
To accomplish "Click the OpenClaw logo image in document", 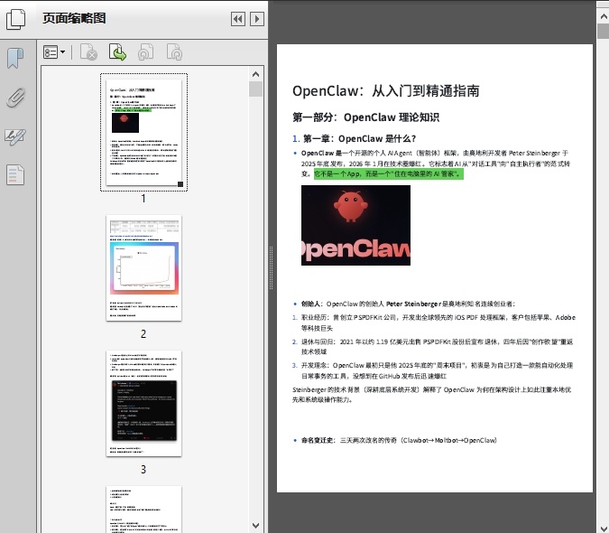I will coord(355,226).
